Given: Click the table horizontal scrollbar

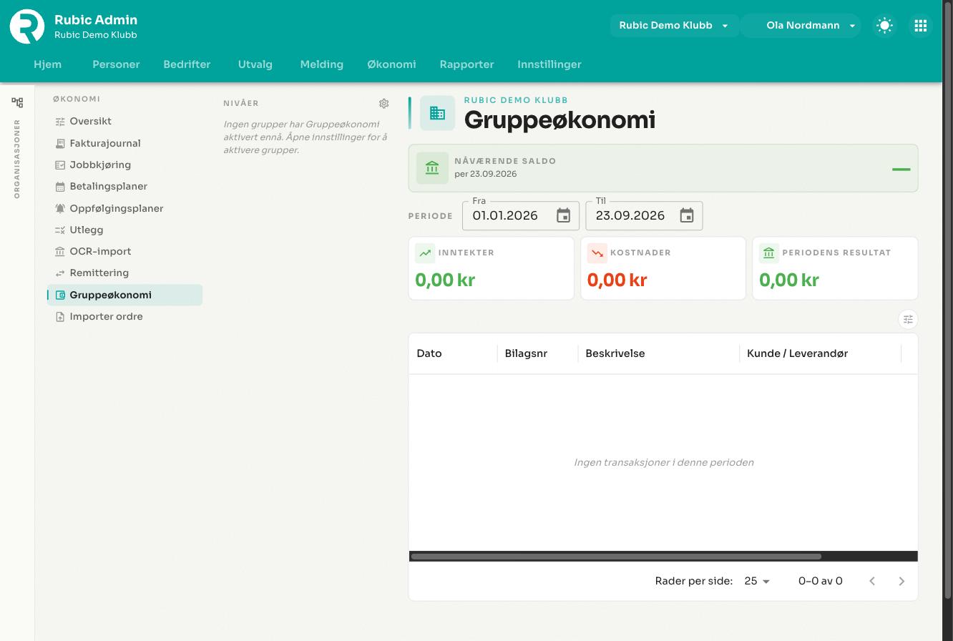Looking at the screenshot, I should point(616,557).
